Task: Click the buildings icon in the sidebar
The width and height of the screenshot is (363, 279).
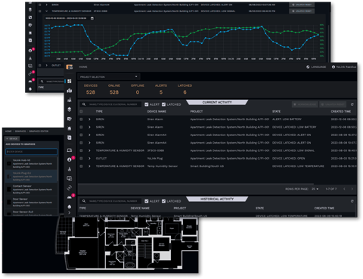Action: point(70,91)
